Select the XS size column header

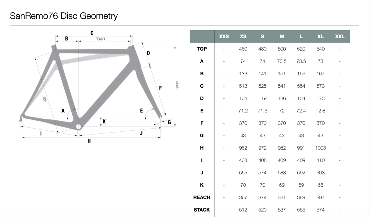(x=243, y=36)
